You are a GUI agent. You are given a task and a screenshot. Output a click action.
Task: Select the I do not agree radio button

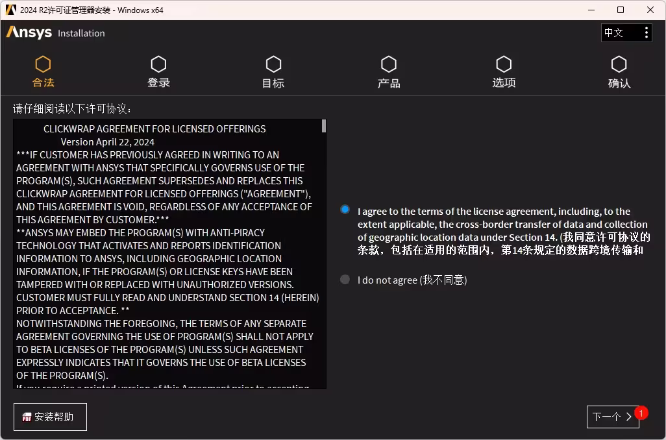pyautogui.click(x=345, y=280)
